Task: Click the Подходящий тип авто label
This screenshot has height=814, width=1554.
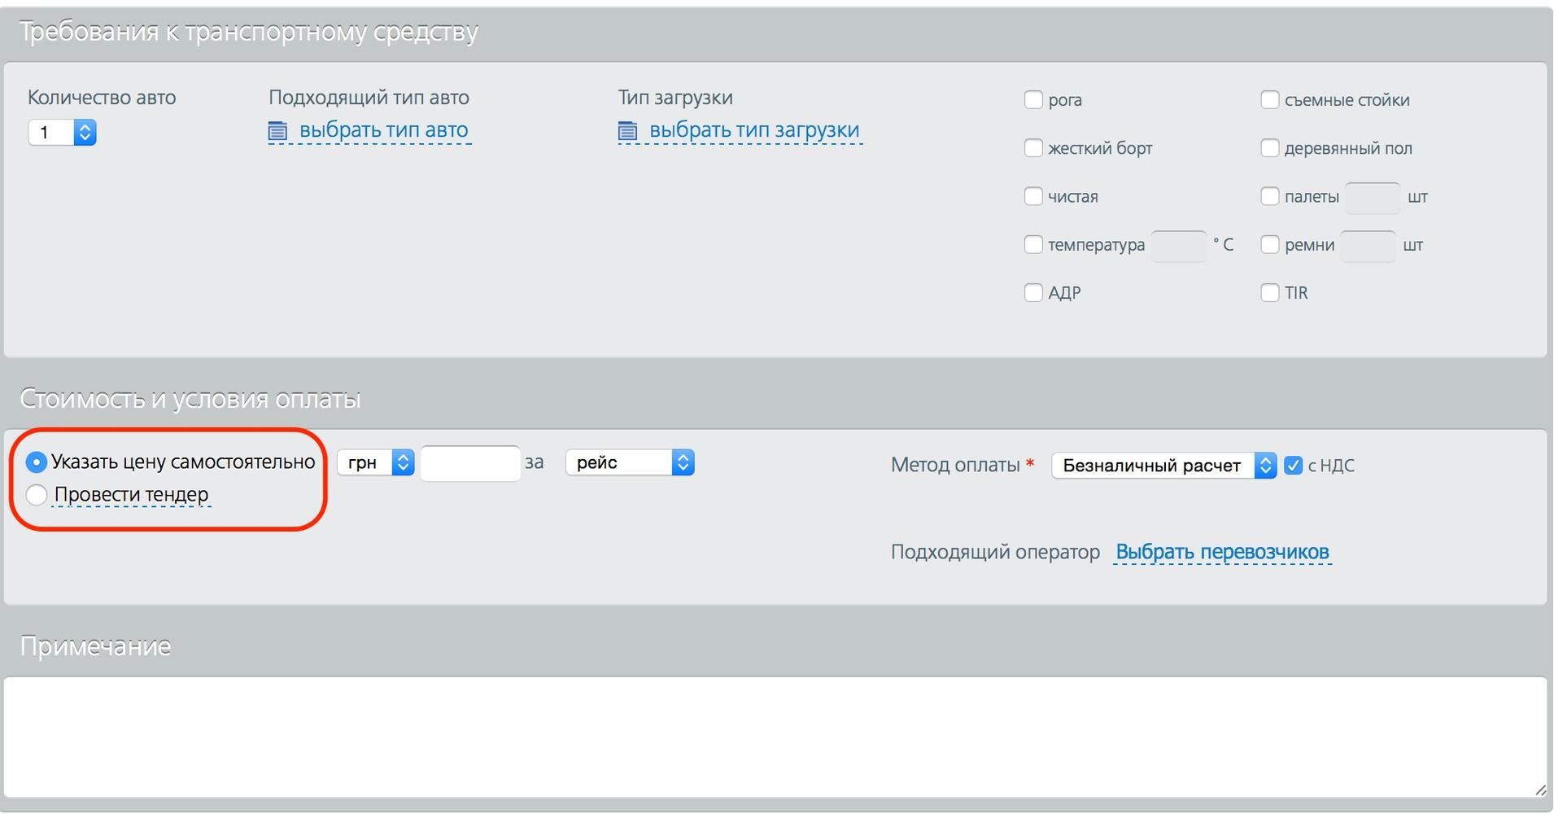Action: pos(369,98)
